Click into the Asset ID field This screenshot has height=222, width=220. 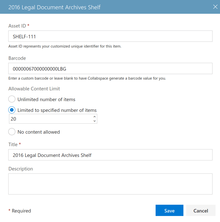coord(110,36)
